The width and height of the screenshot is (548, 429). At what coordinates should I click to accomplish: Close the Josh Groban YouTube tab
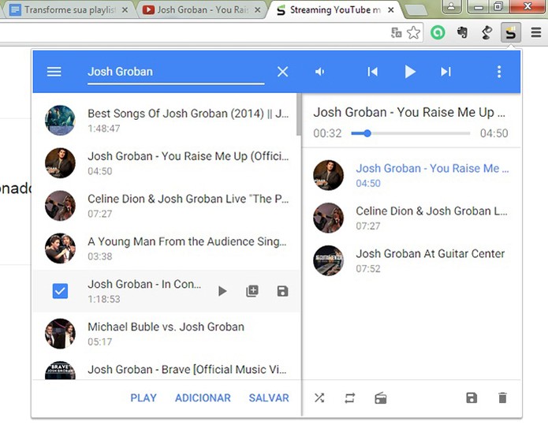(258, 10)
